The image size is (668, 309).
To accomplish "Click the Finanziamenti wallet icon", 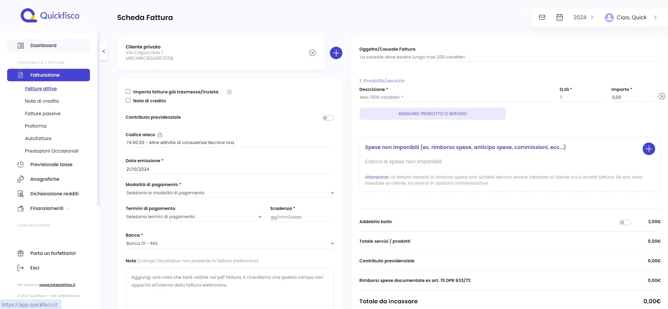I will 21,208.
